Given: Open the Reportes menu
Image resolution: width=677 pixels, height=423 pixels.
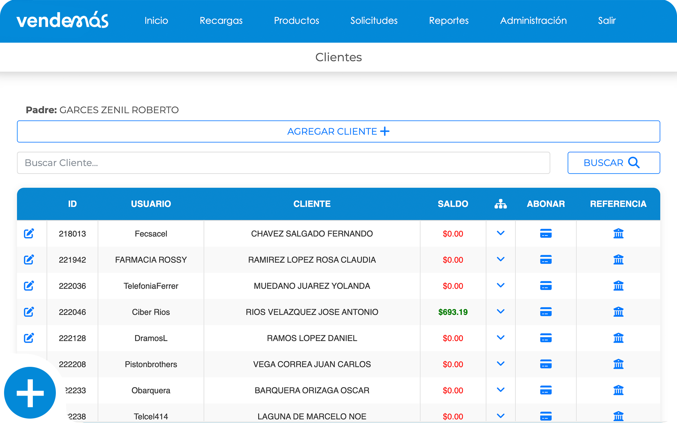Looking at the screenshot, I should pos(449,21).
